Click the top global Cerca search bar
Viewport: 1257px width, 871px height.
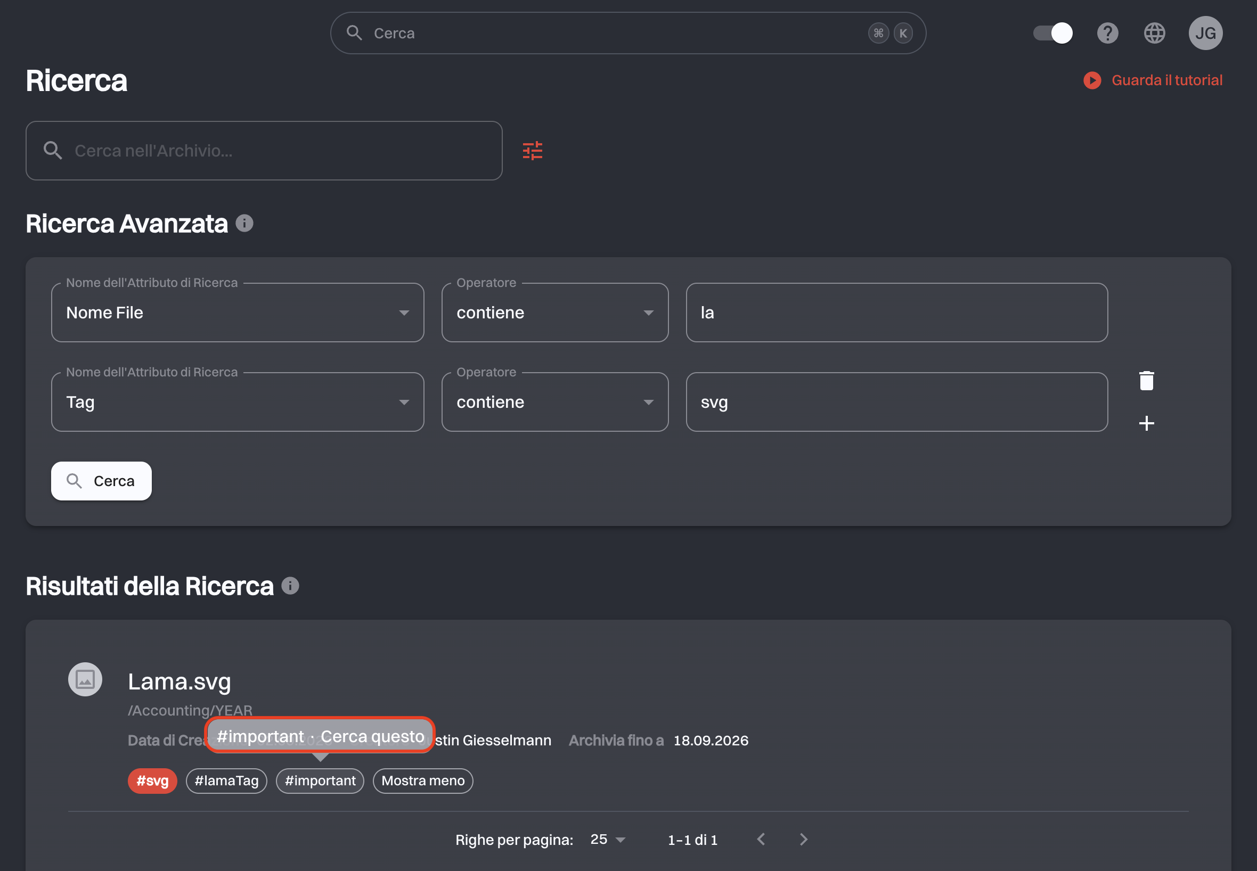(x=627, y=34)
